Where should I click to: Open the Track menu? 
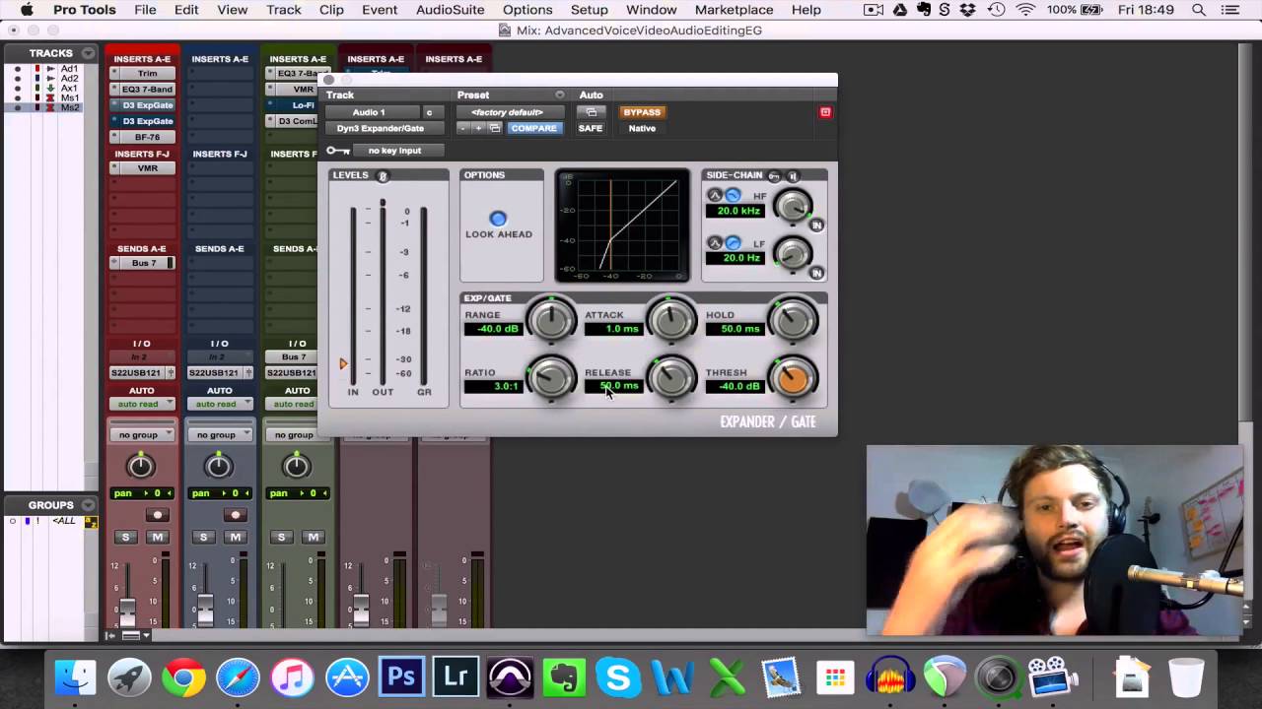283,10
